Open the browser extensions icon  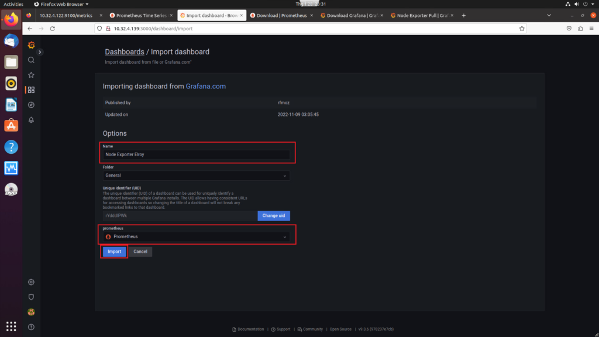click(580, 29)
